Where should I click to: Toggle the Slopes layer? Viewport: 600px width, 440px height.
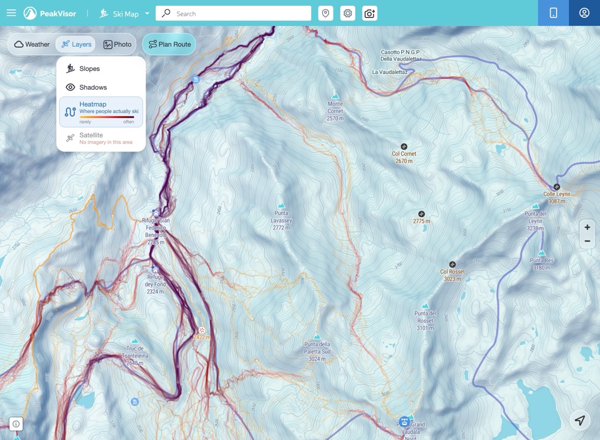(x=101, y=69)
